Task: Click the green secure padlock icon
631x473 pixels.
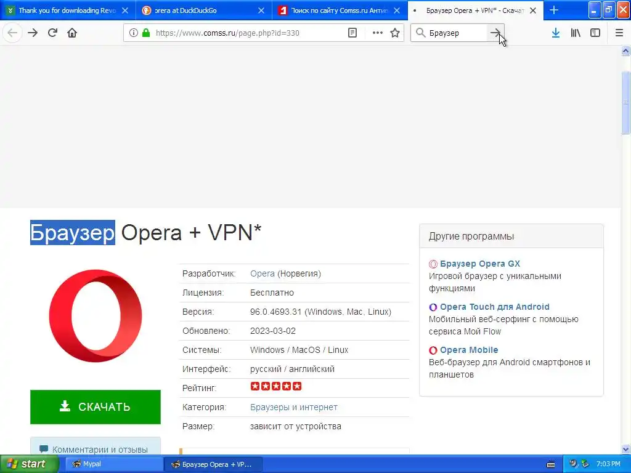Action: 146,33
